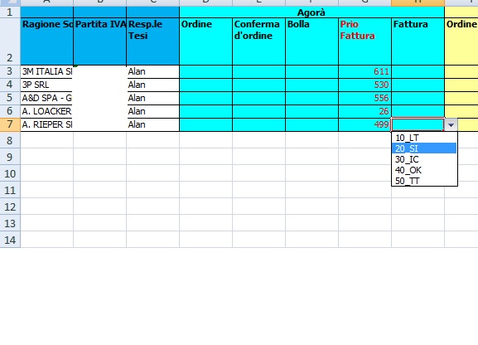Click the priority value 611
The image size is (478, 345).
click(365, 71)
